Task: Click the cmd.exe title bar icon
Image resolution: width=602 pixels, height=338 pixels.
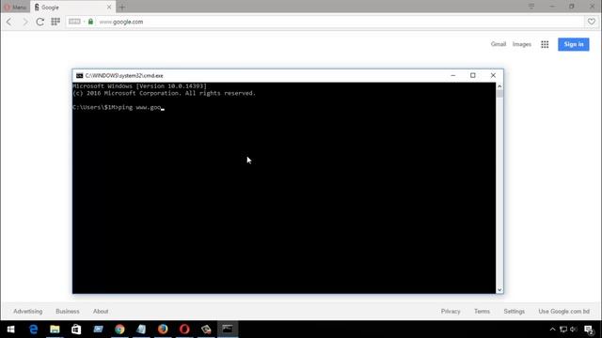Action: 79,75
